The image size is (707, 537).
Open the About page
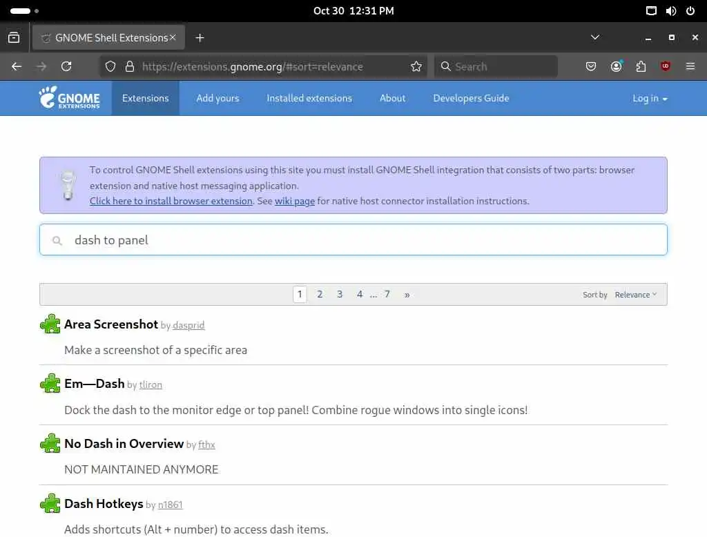click(392, 98)
